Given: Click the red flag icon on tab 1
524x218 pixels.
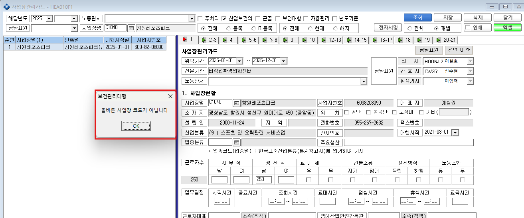Looking at the screenshot, I should tap(185, 39).
